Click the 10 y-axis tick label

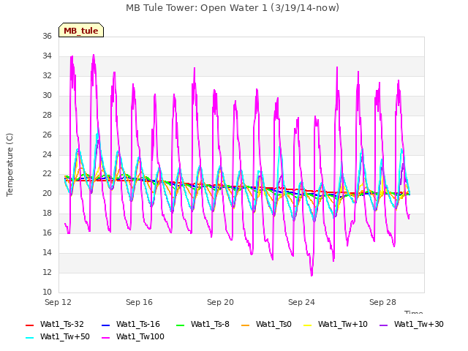pyautogui.click(x=47, y=292)
